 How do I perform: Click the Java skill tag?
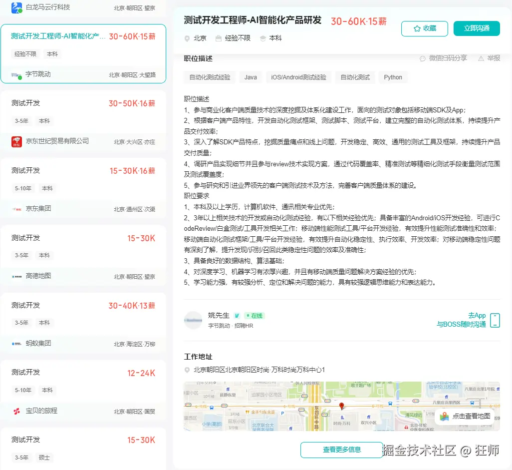(251, 77)
